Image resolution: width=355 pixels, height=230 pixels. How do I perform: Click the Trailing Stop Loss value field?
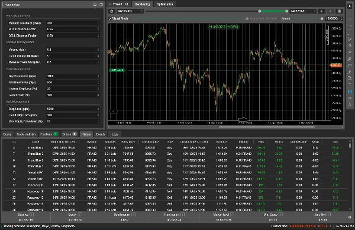point(73,89)
